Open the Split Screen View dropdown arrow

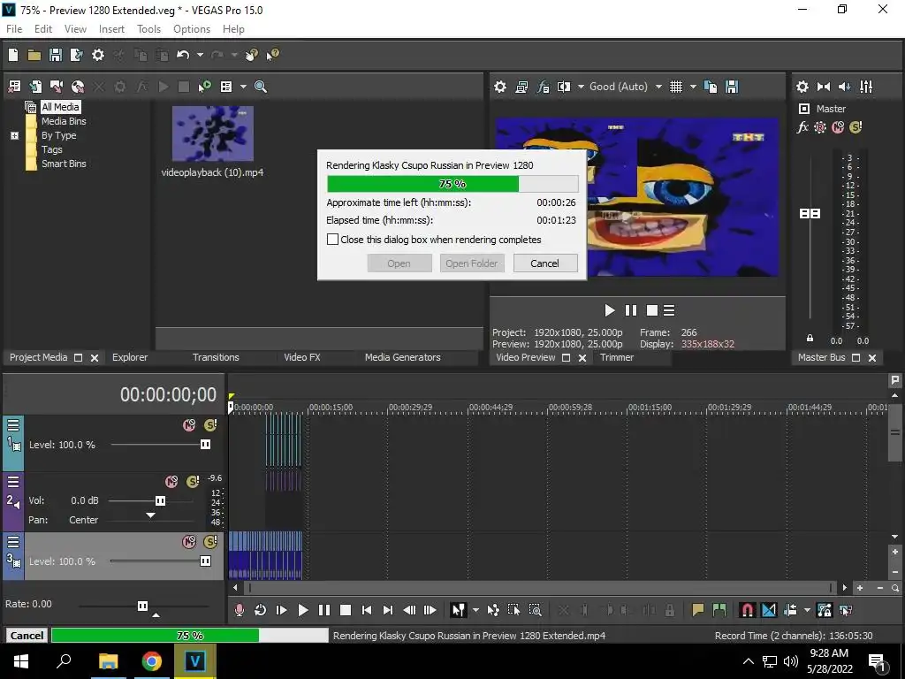[x=581, y=87]
